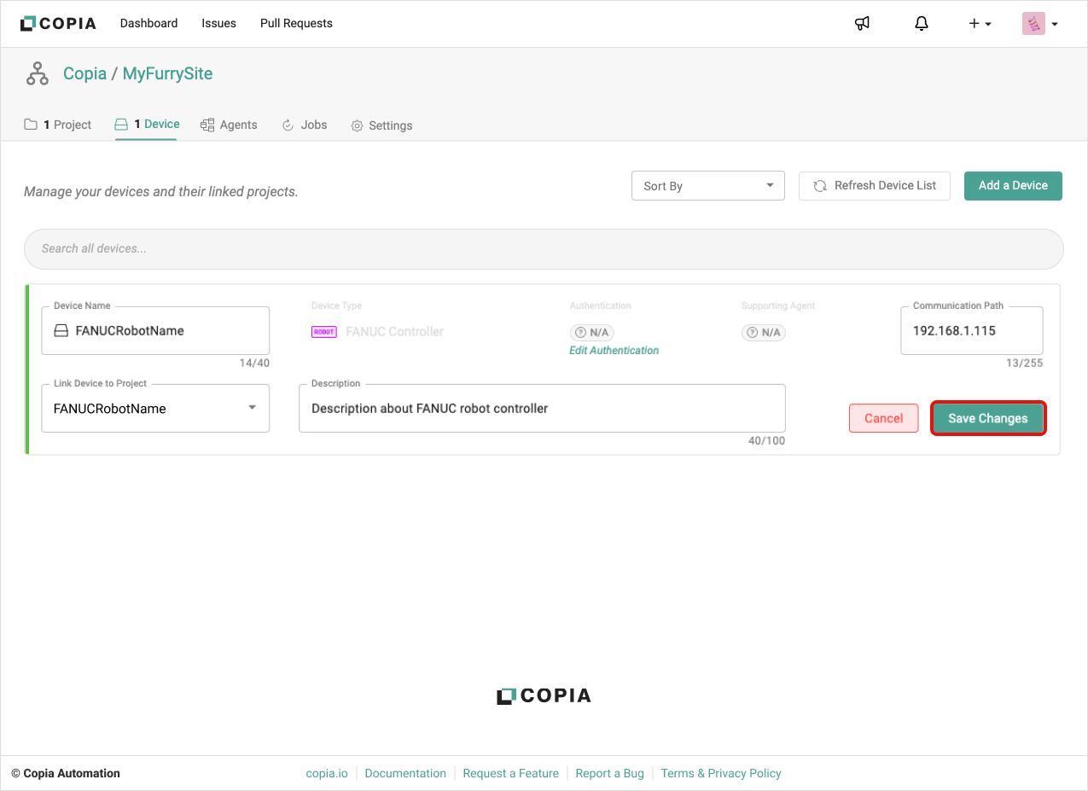This screenshot has width=1088, height=791.
Task: Click the Refresh Device List button
Action: pyautogui.click(x=874, y=186)
